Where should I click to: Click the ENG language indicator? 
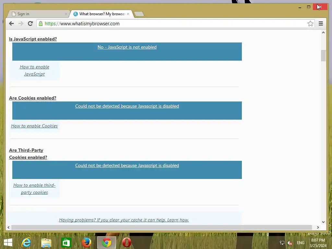[x=301, y=243]
